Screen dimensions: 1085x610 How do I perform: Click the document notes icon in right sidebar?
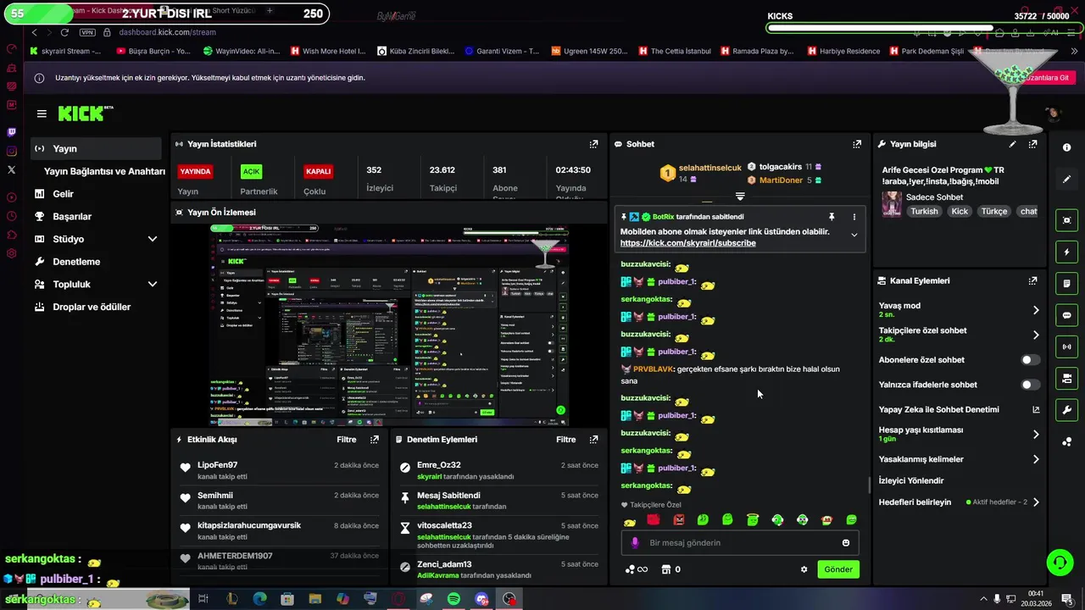point(1066,283)
